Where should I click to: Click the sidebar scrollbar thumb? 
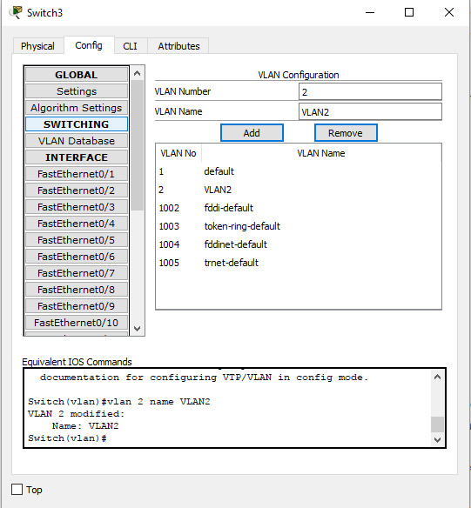[137, 145]
